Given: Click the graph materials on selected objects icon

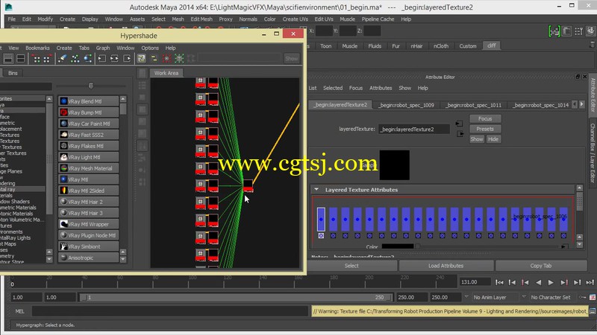Looking at the screenshot, I should (x=88, y=59).
